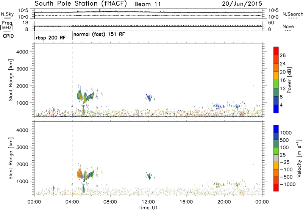
Task: Select the "N.Search" legend label
Action: click(x=292, y=14)
